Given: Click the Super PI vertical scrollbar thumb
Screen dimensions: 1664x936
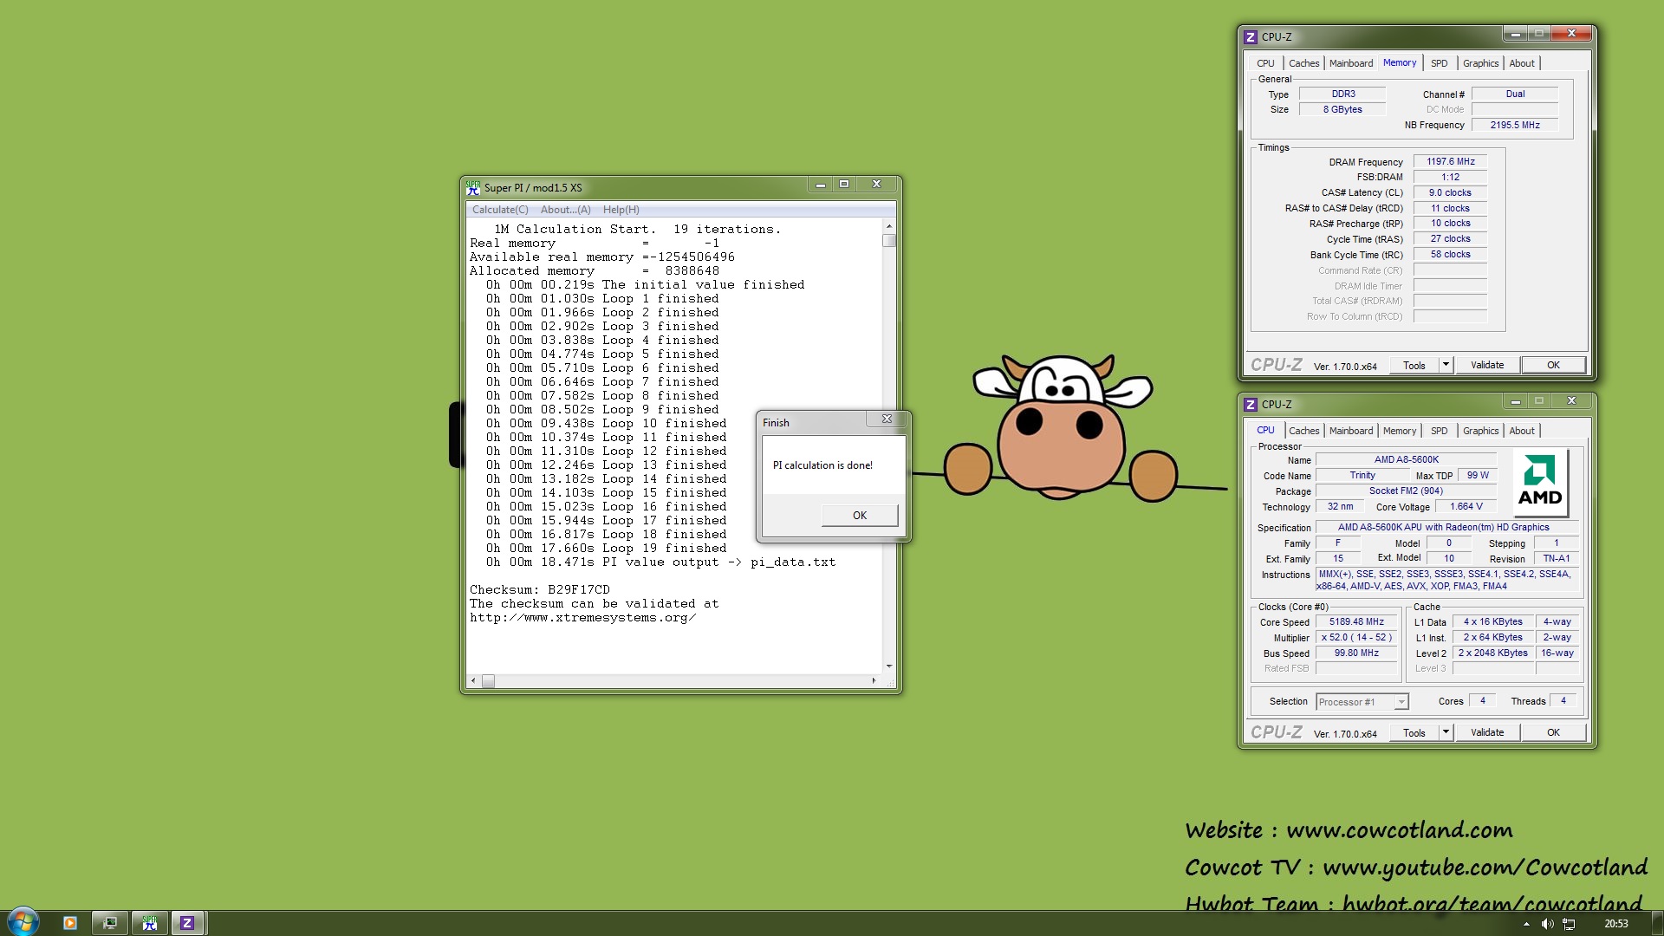Looking at the screenshot, I should tap(888, 241).
